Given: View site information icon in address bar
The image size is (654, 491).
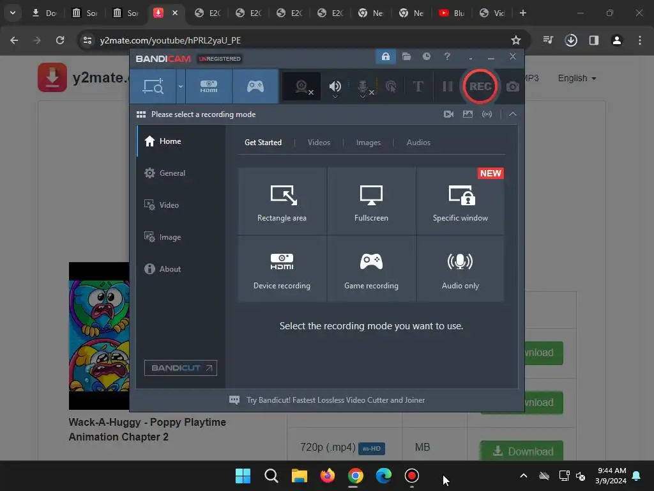Looking at the screenshot, I should pos(87,40).
